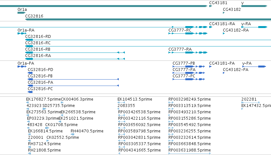The height and width of the screenshot is (155, 271).
Task: Click the EK176827.5prime EST label
Action: [x=43, y=99]
